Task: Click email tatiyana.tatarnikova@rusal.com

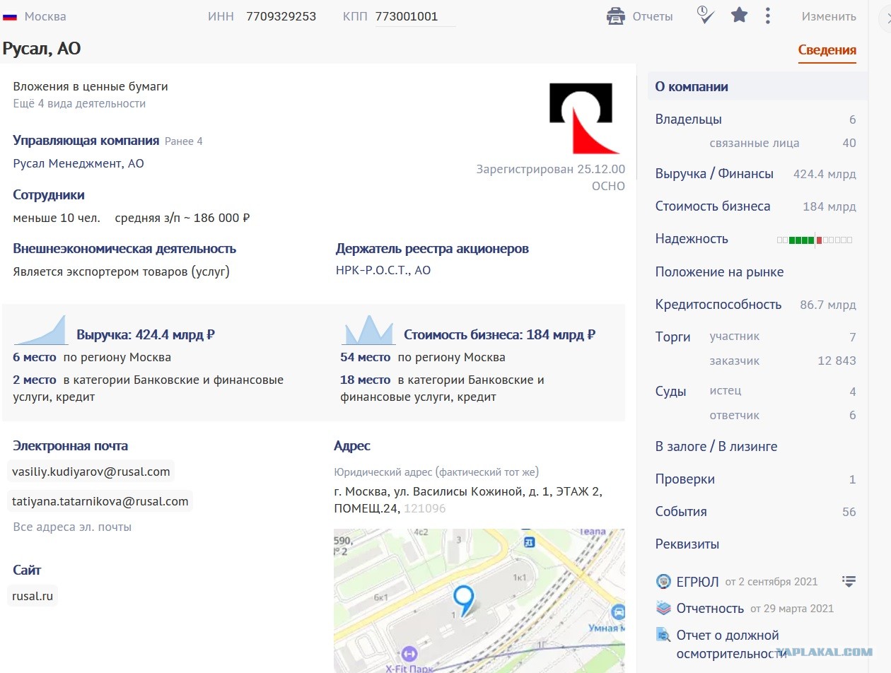Action: [100, 501]
